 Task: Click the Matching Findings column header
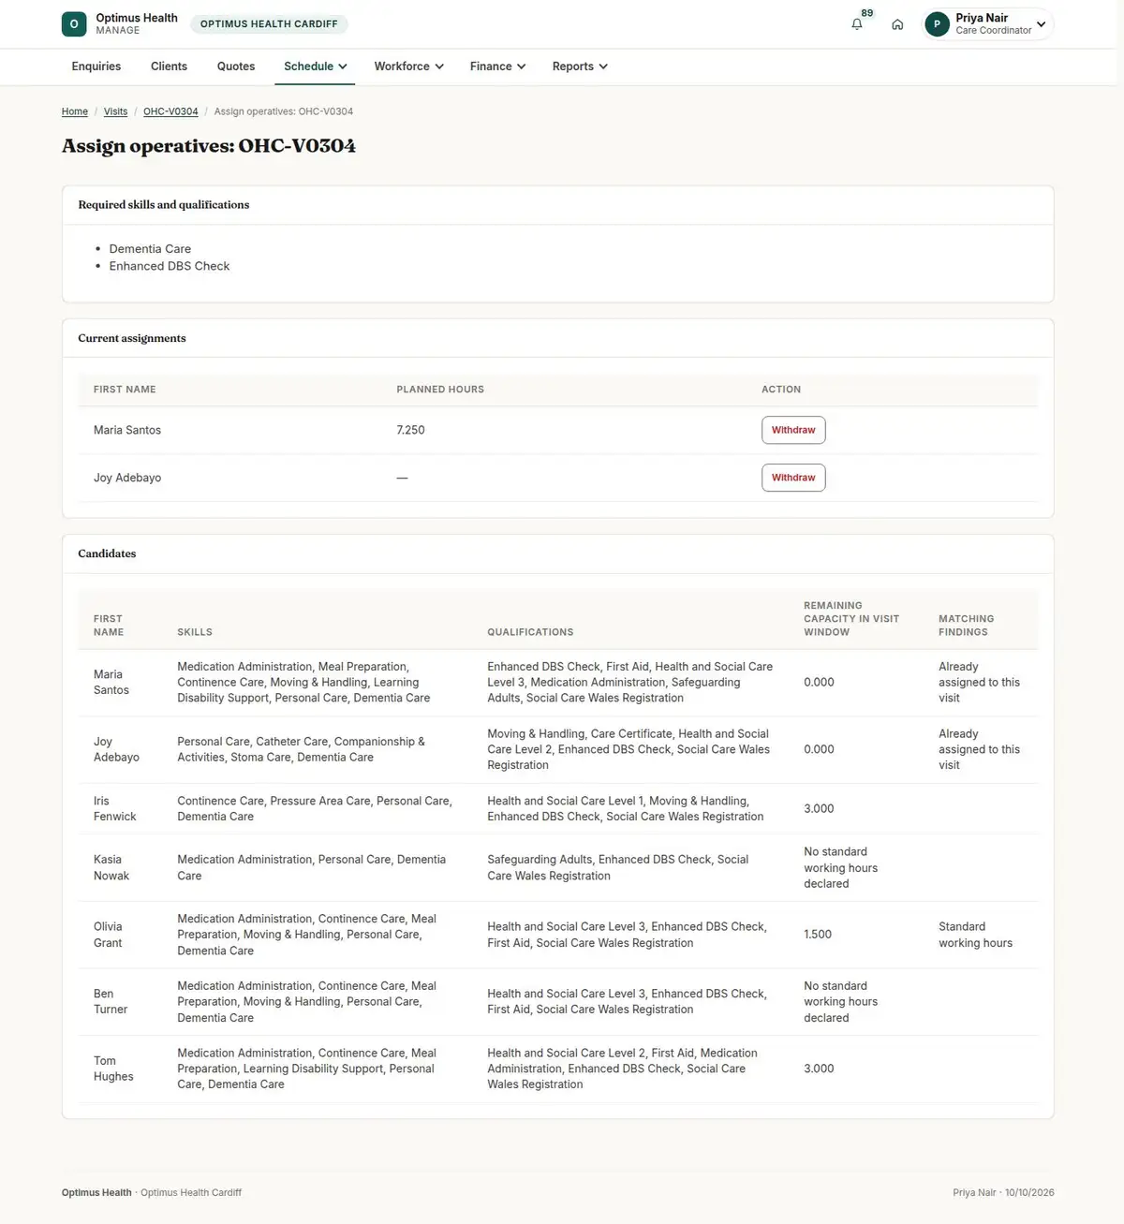967,626
